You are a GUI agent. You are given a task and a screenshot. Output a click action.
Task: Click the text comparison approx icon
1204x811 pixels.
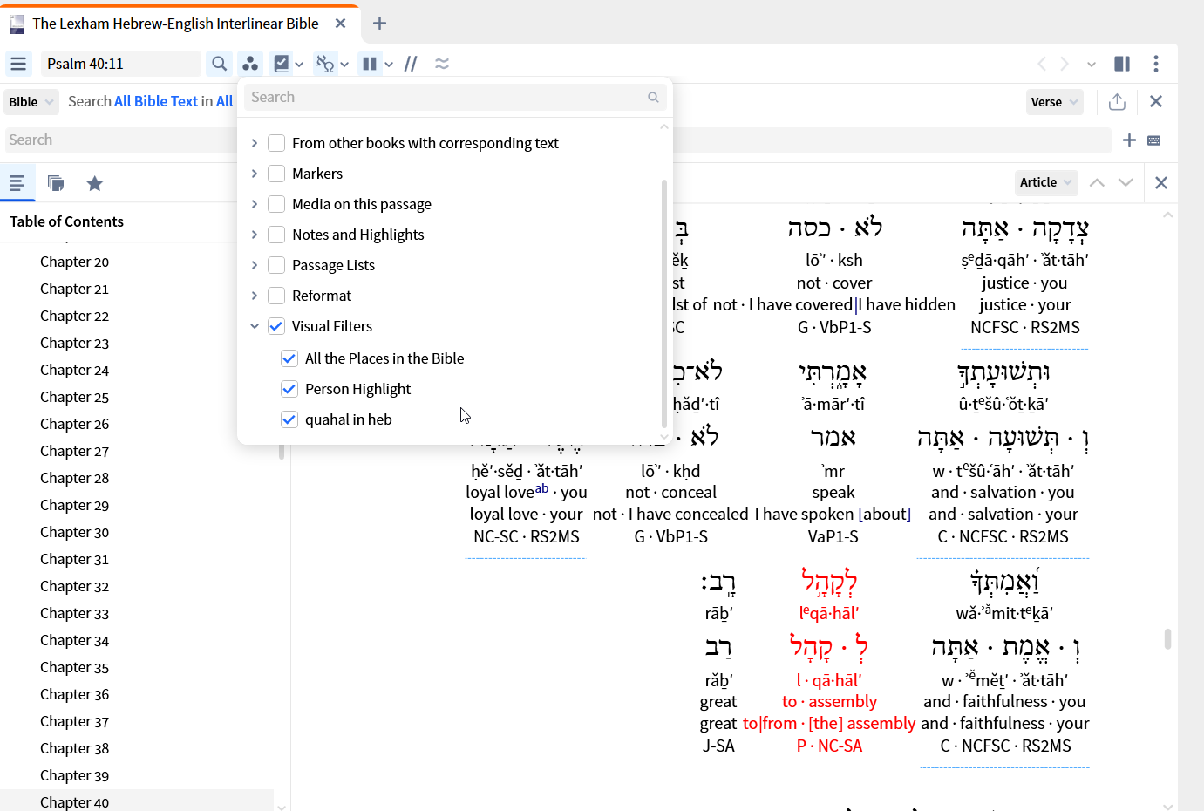(442, 64)
